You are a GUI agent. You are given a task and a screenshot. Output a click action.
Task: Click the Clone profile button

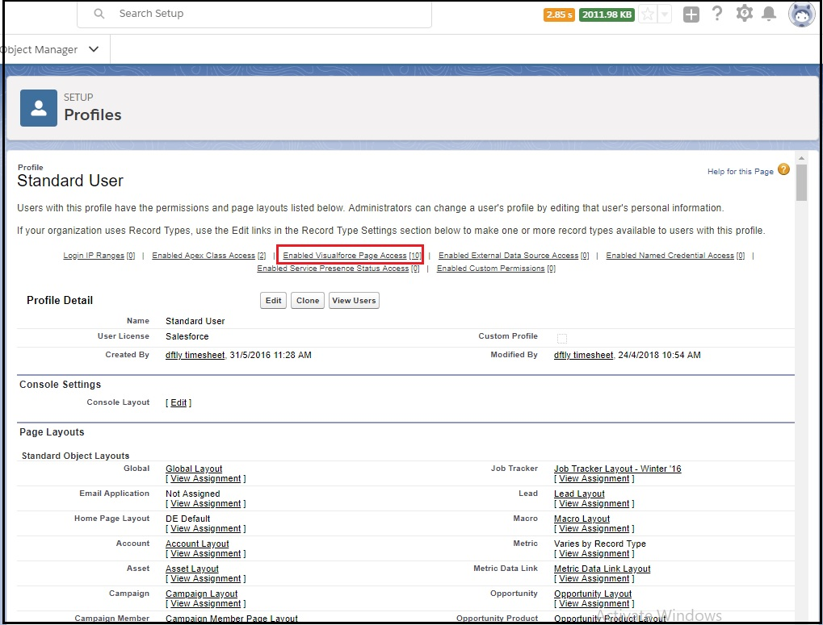click(x=308, y=301)
